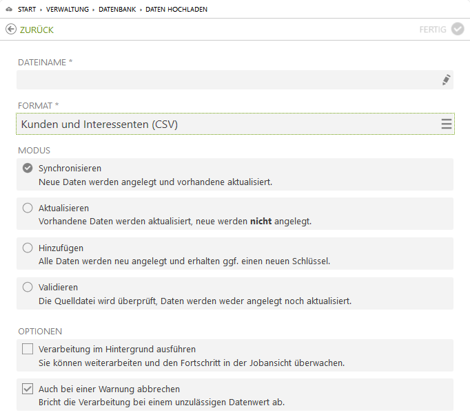
Task: Click the Validieren option description row
Action: click(235, 294)
